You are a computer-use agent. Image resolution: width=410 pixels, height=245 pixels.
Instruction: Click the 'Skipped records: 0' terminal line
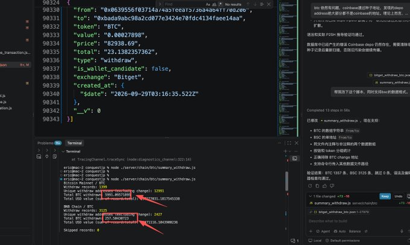[x=81, y=230]
